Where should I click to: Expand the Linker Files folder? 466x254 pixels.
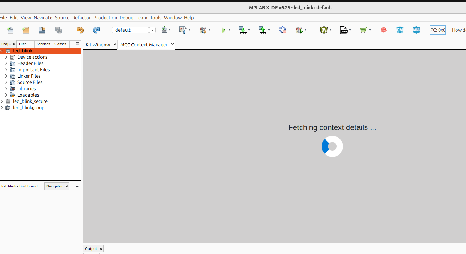(6, 76)
